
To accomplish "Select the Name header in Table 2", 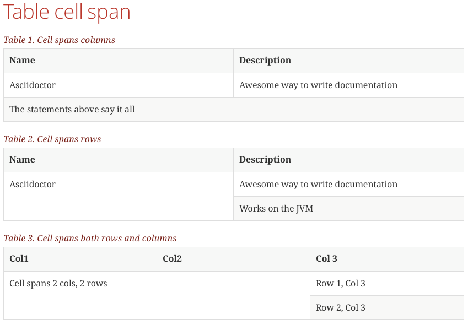I will coord(22,160).
